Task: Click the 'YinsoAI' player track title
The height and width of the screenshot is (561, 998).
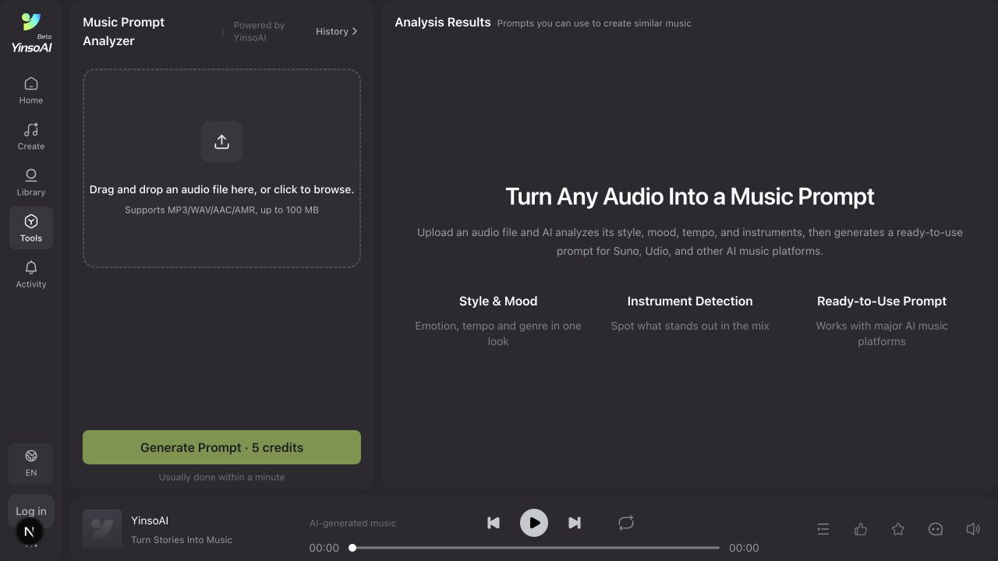Action: tap(150, 520)
